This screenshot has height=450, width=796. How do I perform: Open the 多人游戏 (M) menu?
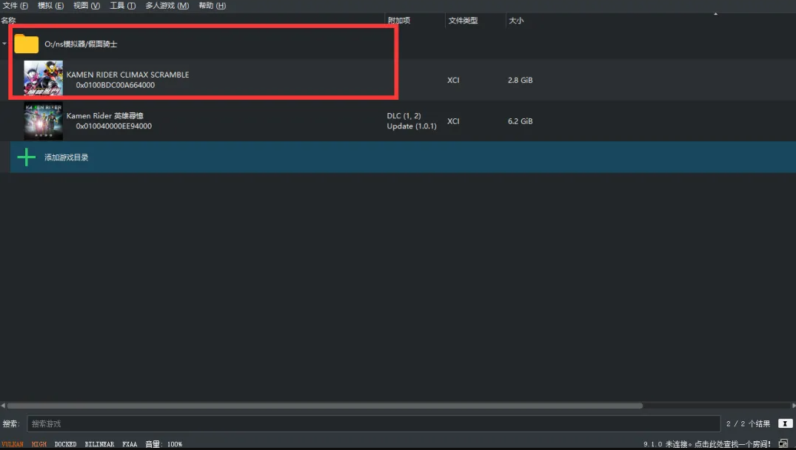[167, 6]
